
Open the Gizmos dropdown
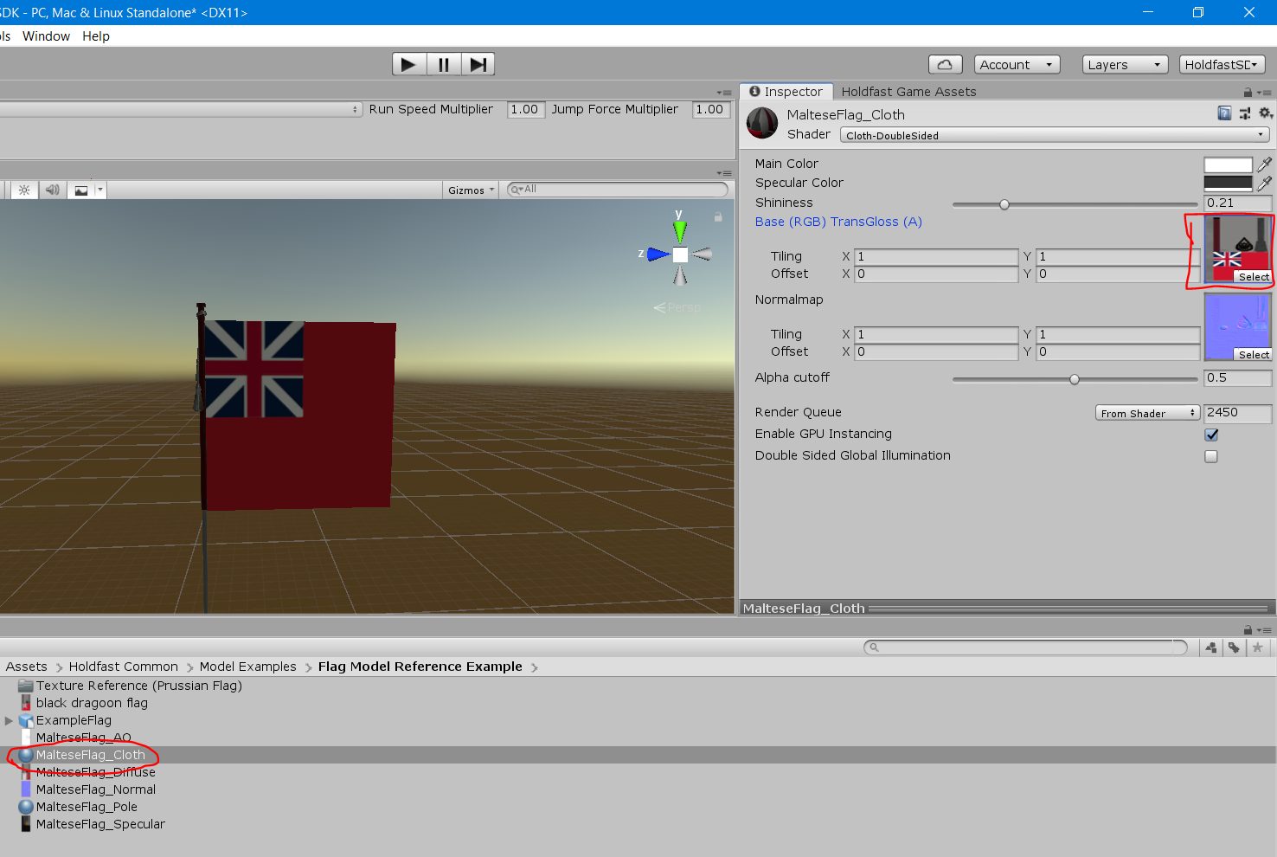tap(472, 190)
